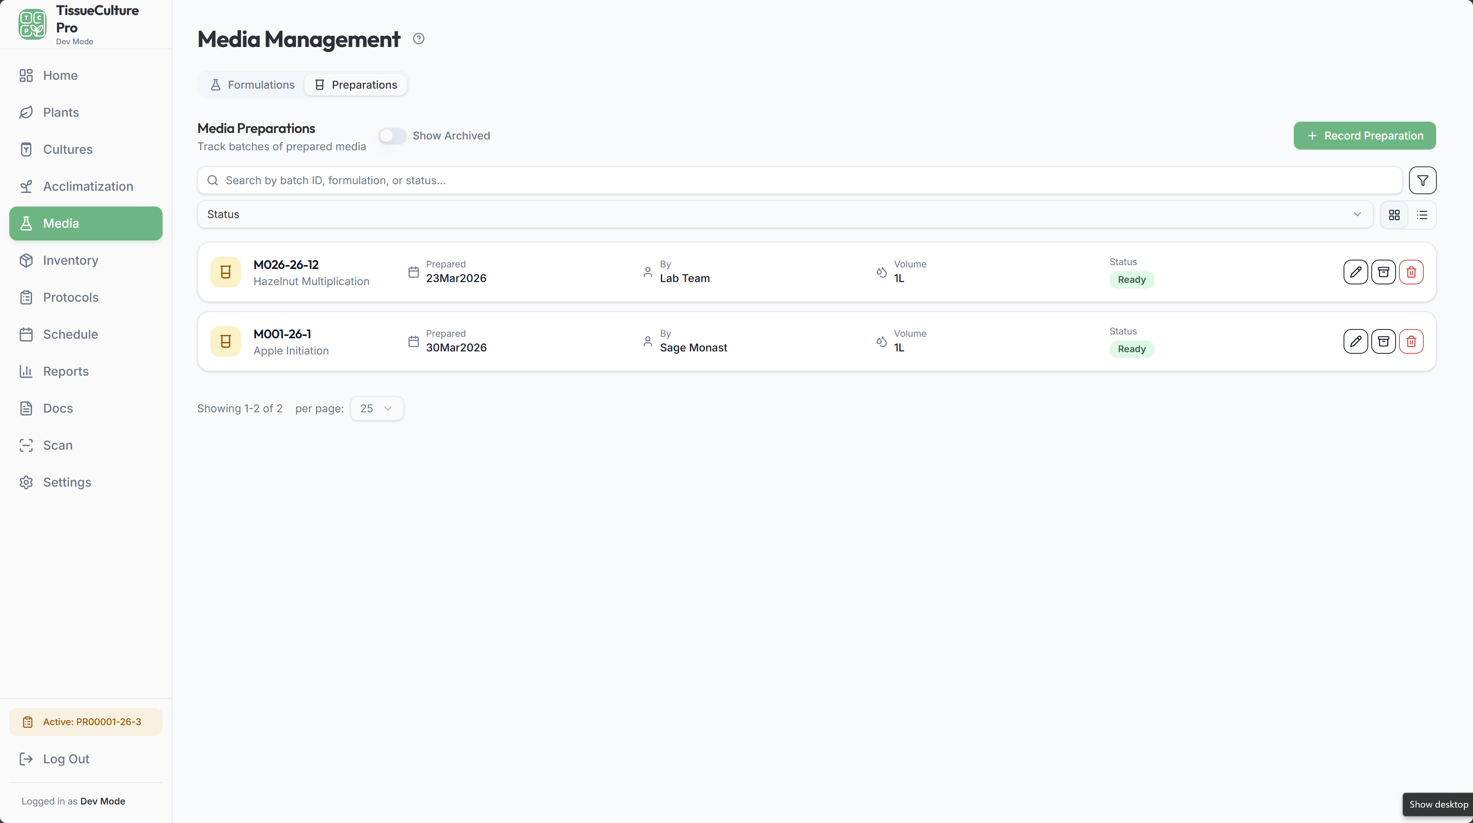Select the Preparations tab
1473x823 pixels.
click(x=356, y=85)
